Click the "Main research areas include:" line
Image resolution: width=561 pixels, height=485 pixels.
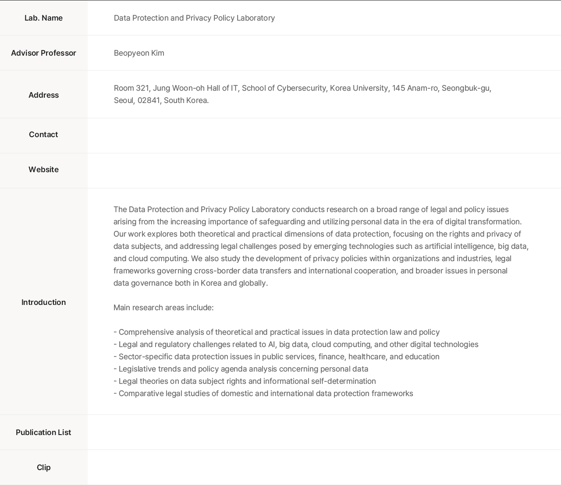pos(163,308)
